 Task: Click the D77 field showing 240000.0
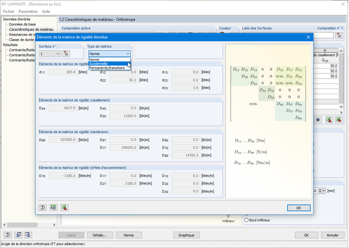tap(124, 147)
